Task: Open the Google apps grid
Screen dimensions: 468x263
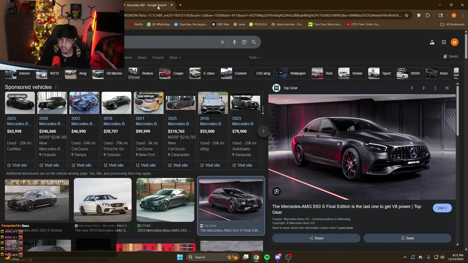Action: [x=444, y=42]
